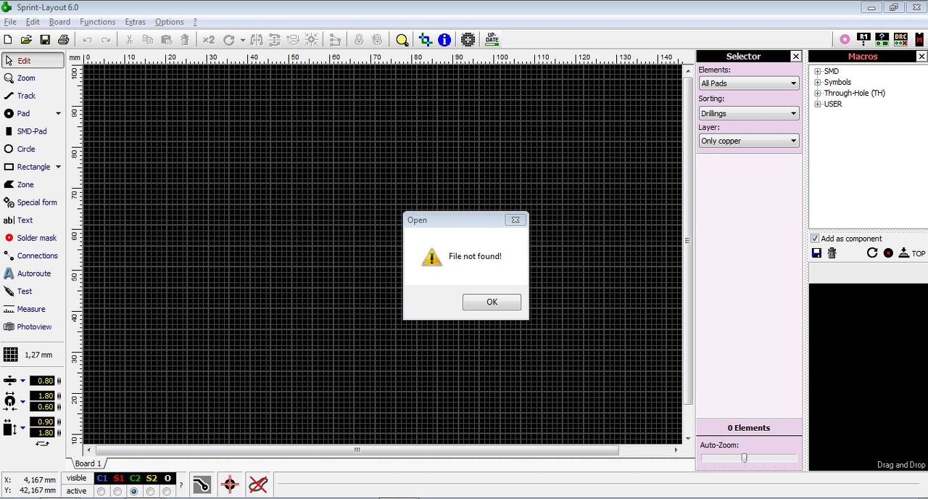The image size is (928, 499).
Task: Select the Edit tool
Action: [32, 60]
